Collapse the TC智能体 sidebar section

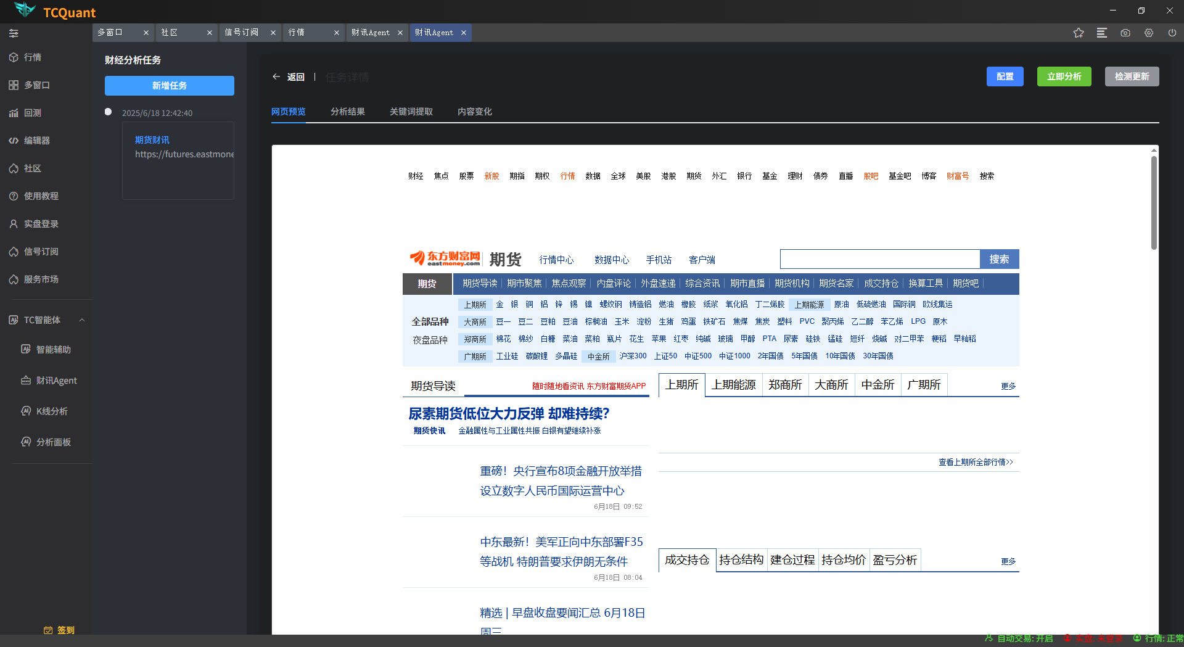pos(83,319)
